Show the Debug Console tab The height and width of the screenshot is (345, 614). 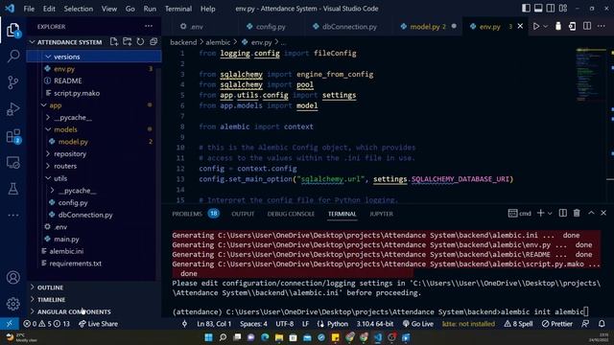tap(291, 214)
